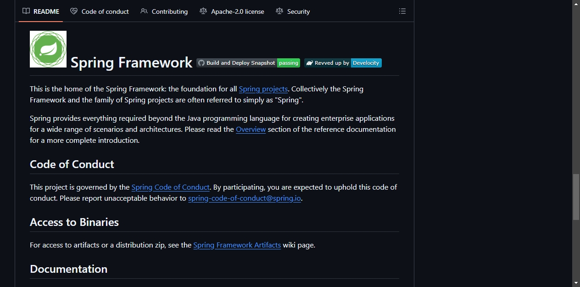Click the Spring leaf logo image
Image resolution: width=580 pixels, height=287 pixels.
(x=48, y=49)
